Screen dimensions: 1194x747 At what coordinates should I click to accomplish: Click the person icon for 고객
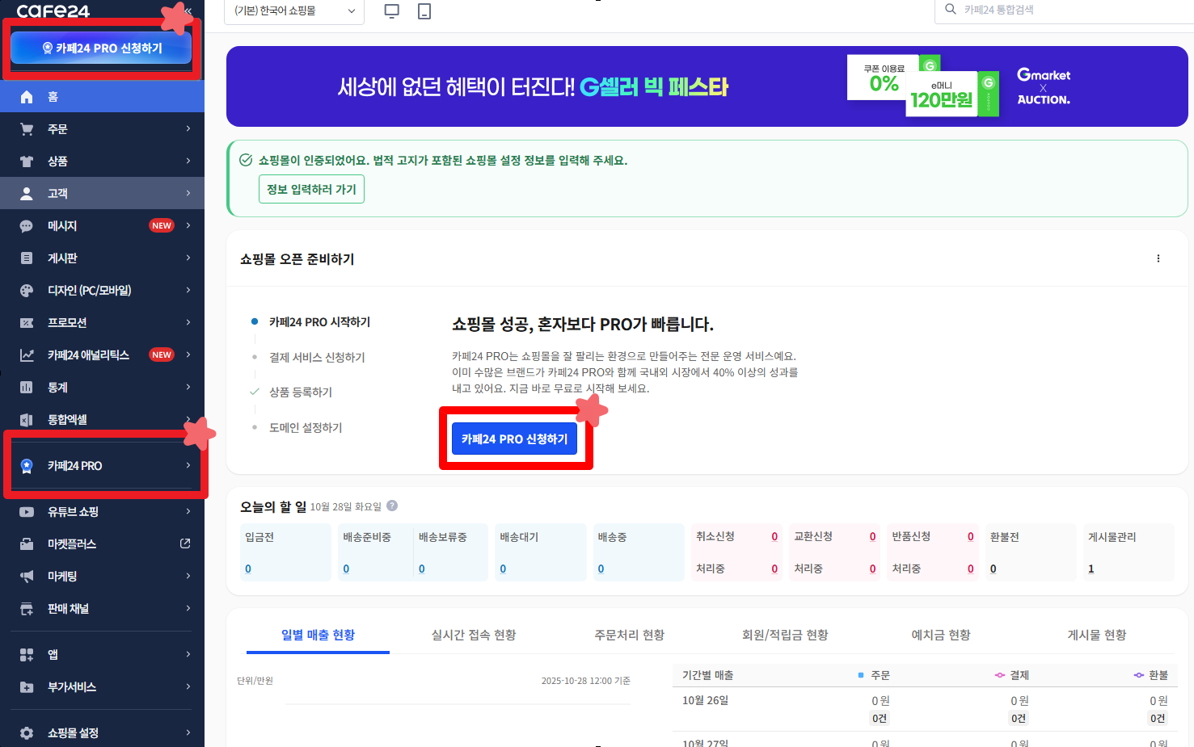(x=27, y=194)
